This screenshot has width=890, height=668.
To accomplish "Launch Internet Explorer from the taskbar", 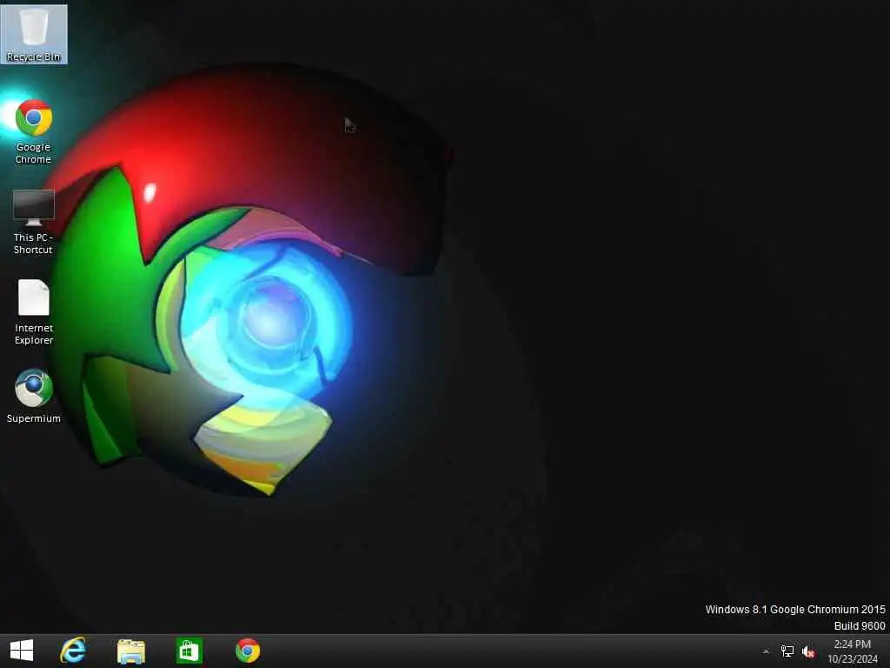I will click(x=73, y=651).
